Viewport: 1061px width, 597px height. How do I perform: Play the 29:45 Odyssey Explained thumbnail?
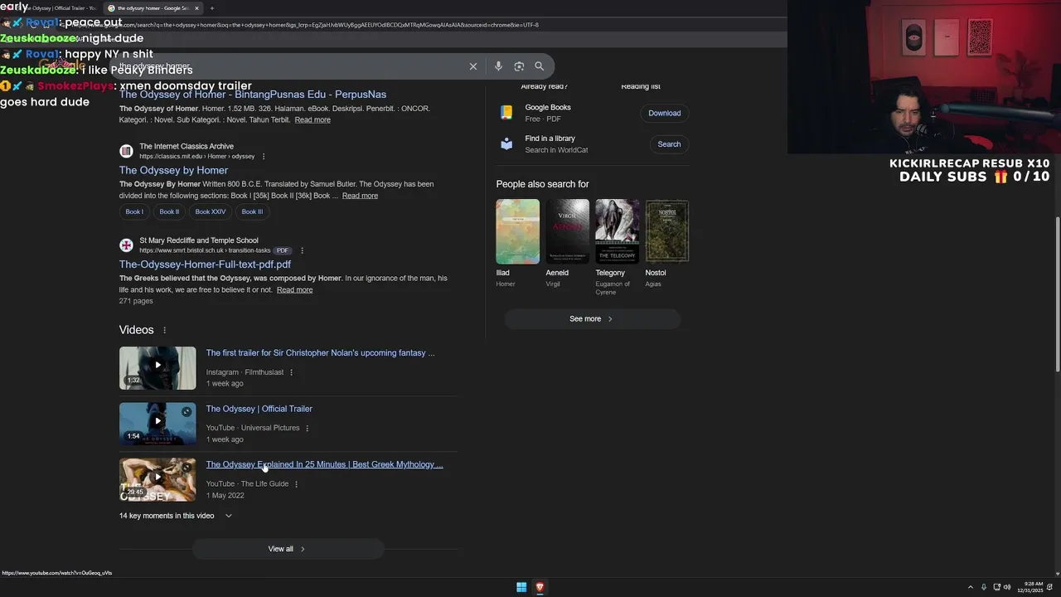coord(157,479)
